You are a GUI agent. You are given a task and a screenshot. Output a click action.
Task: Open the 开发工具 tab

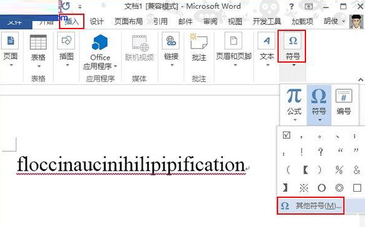point(267,22)
